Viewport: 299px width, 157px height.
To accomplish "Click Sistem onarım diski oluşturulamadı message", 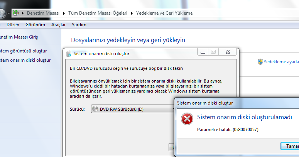I will pyautogui.click(x=245, y=117).
